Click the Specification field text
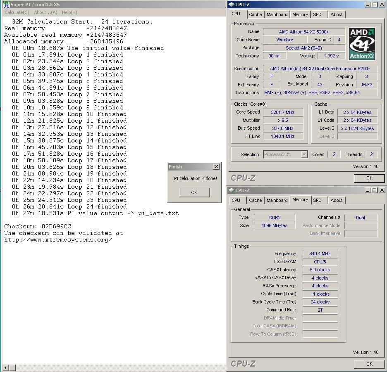This screenshot has width=387, height=372. coord(320,69)
